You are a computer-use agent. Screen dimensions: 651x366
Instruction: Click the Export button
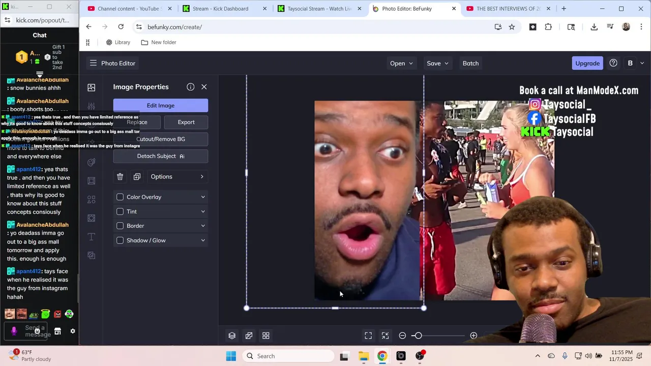(x=186, y=122)
